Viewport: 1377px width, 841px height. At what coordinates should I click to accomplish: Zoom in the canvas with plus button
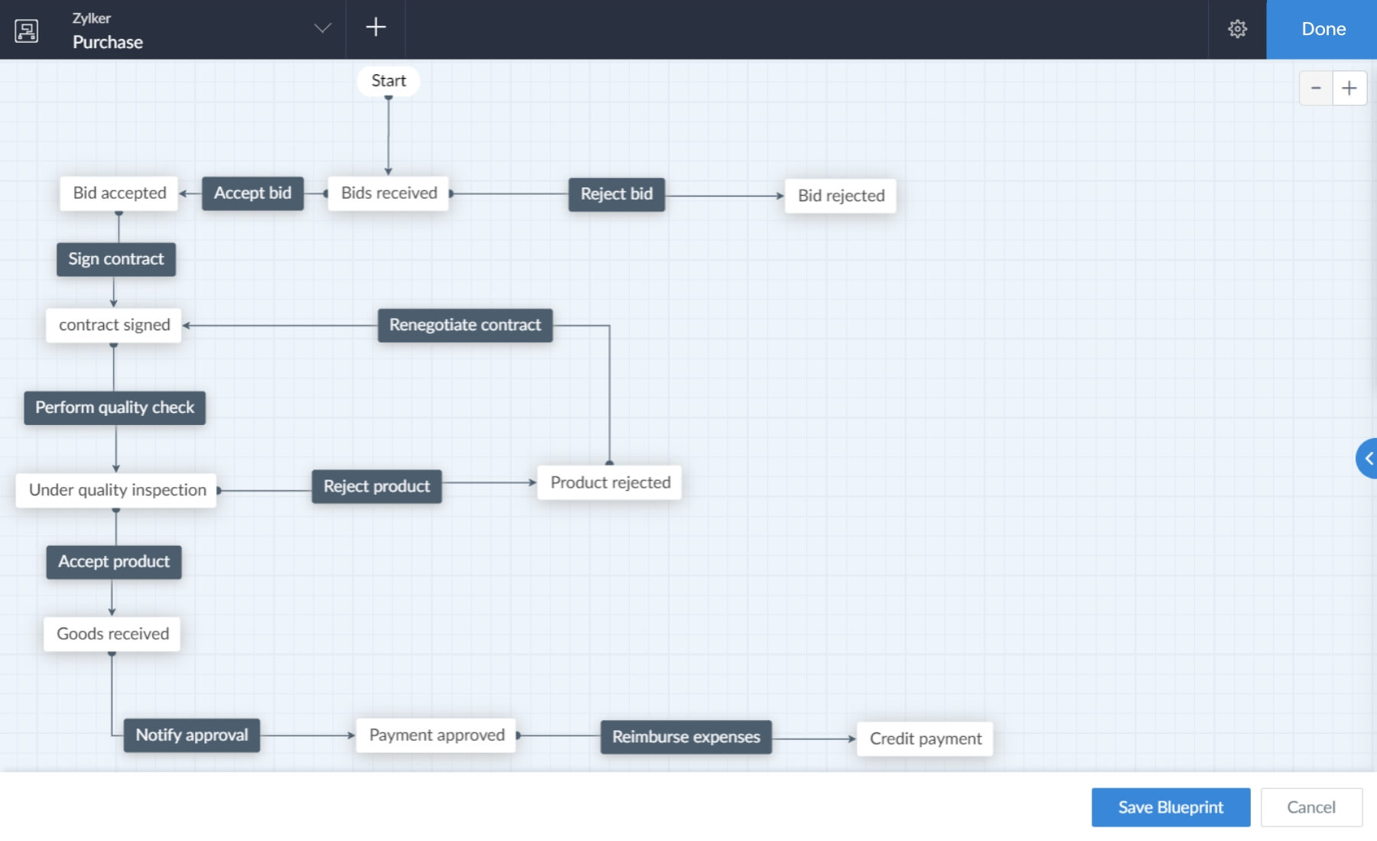click(1349, 89)
